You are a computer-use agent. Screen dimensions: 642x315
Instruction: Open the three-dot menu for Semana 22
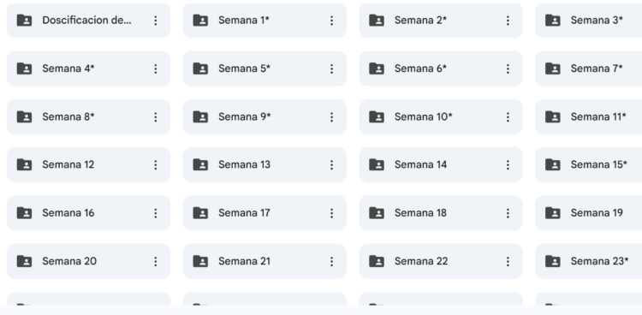point(508,261)
